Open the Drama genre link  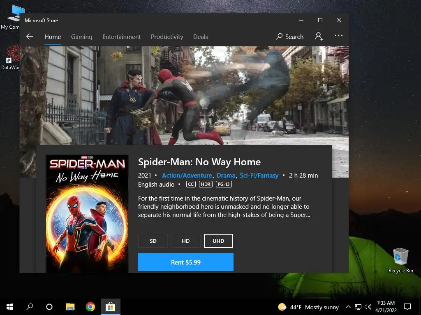226,176
